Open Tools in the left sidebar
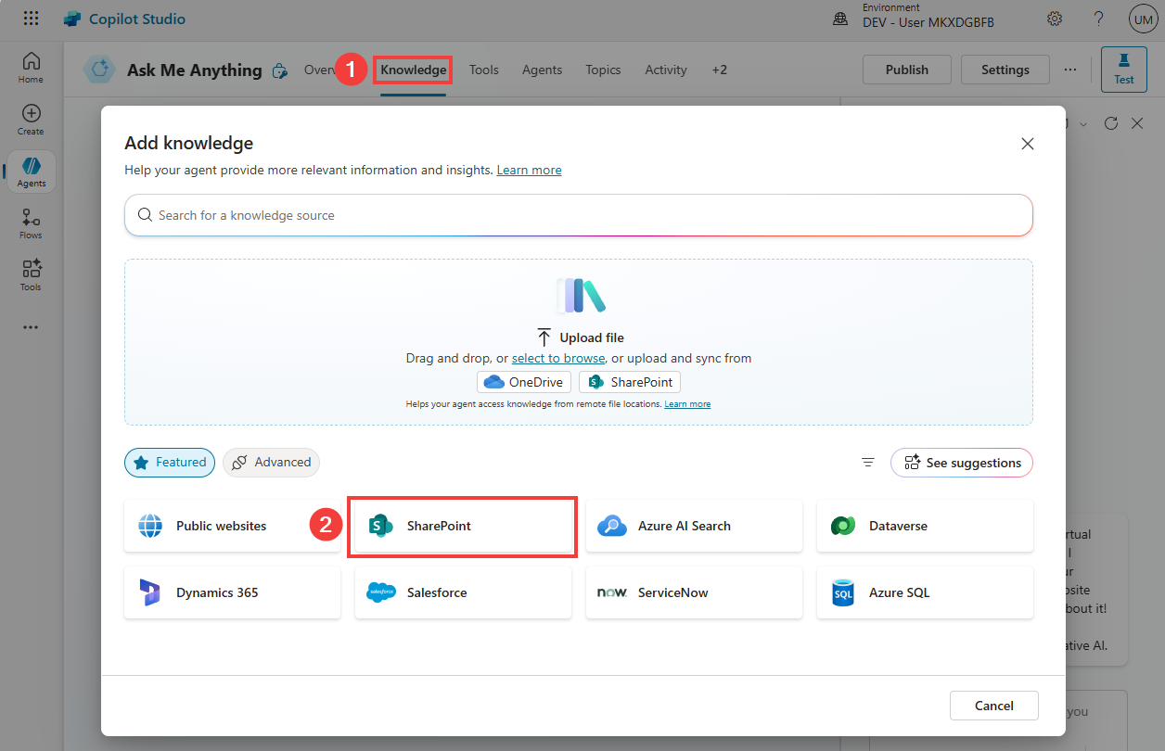Screen dimensions: 1165x751 click(31, 275)
